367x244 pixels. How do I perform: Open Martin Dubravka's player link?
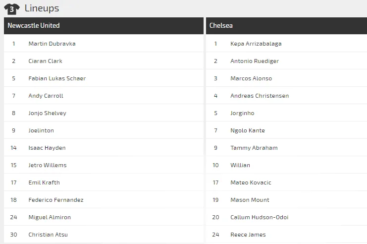pyautogui.click(x=52, y=44)
